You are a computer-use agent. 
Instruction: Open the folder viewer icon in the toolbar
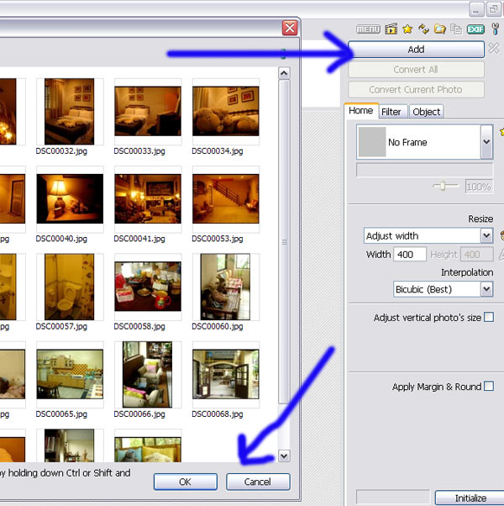coord(440,29)
